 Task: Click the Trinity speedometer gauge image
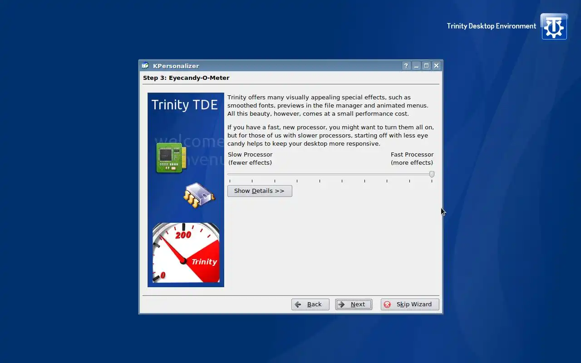(186, 252)
